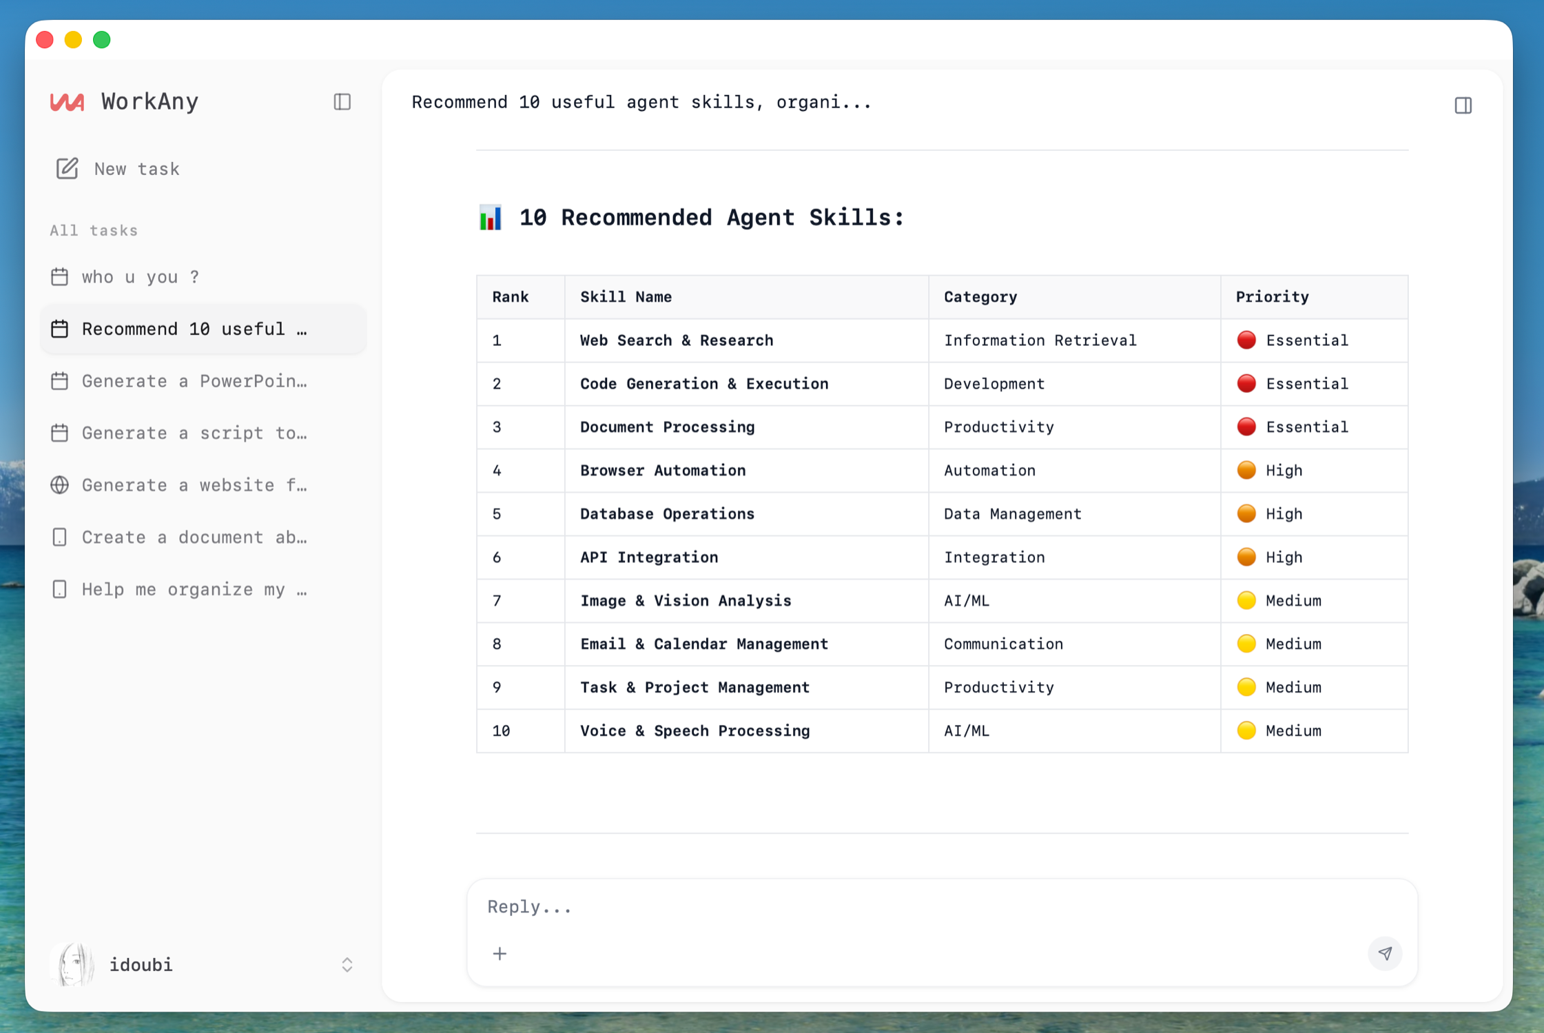Viewport: 1544px width, 1033px height.
Task: Click the Reply input field
Action: [923, 906]
